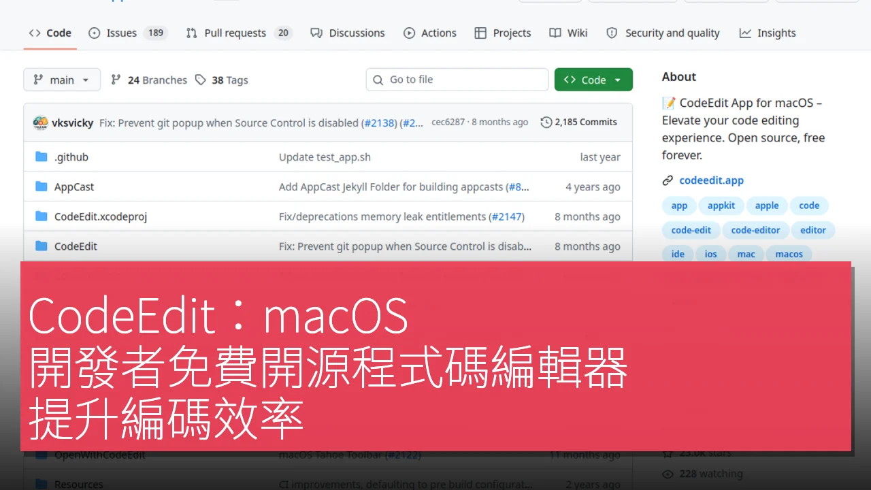Open the codeedit.app website link
This screenshot has height=490, width=871.
pyautogui.click(x=711, y=180)
